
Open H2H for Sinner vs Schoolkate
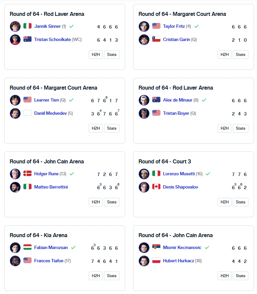tap(96, 55)
